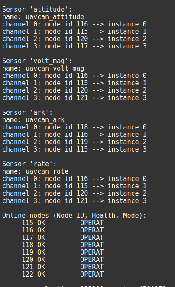The width and height of the screenshot is (175, 287).
Task: Select volt_mag channel 3 node id 121
Action: [74, 98]
